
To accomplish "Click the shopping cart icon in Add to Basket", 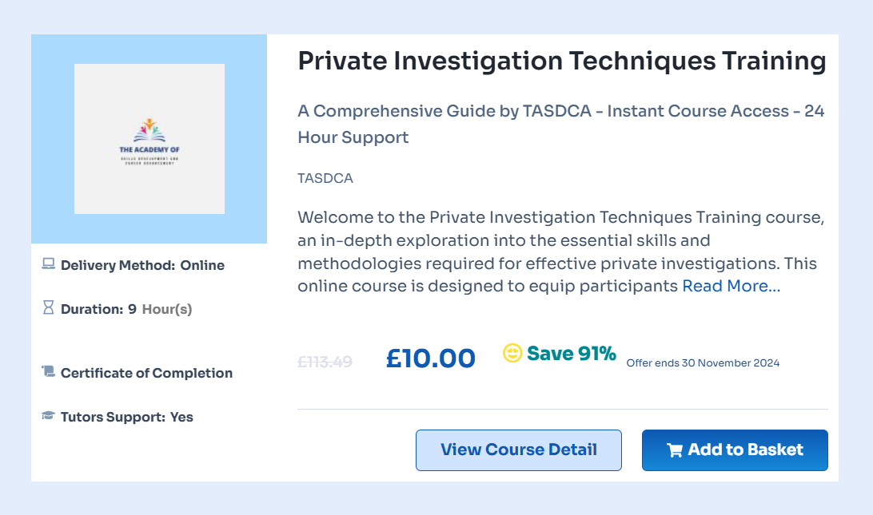I will coord(675,450).
